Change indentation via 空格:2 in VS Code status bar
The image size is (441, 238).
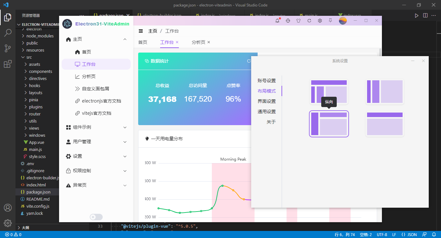point(365,234)
